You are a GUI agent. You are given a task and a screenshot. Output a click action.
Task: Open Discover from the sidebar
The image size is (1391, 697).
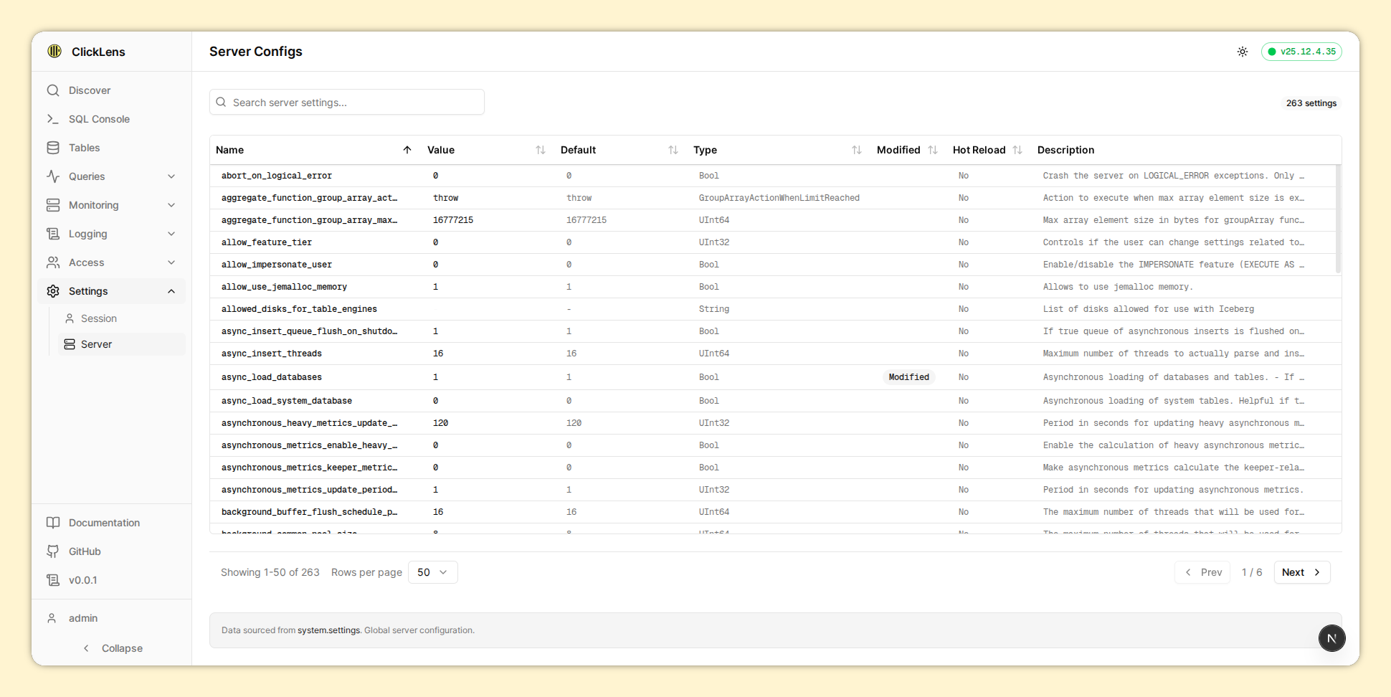[90, 90]
